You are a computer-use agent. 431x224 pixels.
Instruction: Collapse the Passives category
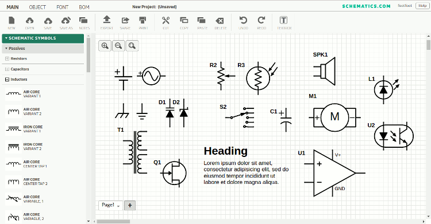pos(43,49)
